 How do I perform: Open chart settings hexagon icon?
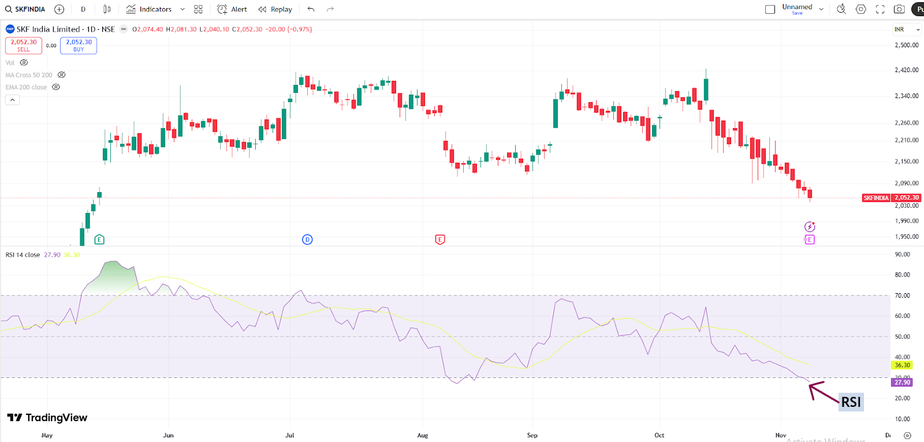[x=860, y=9]
